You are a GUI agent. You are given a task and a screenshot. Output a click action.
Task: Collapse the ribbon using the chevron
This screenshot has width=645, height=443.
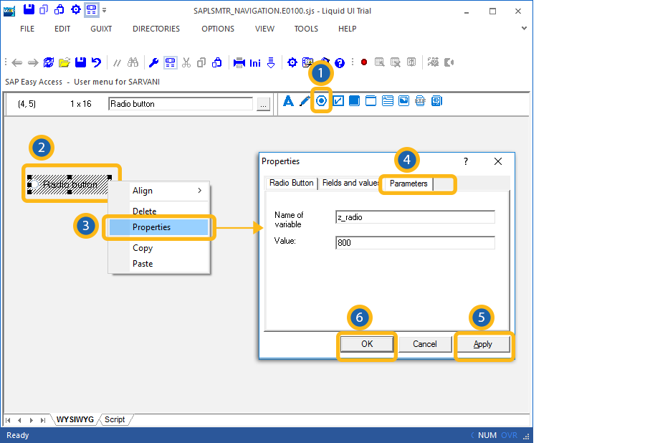click(x=524, y=29)
